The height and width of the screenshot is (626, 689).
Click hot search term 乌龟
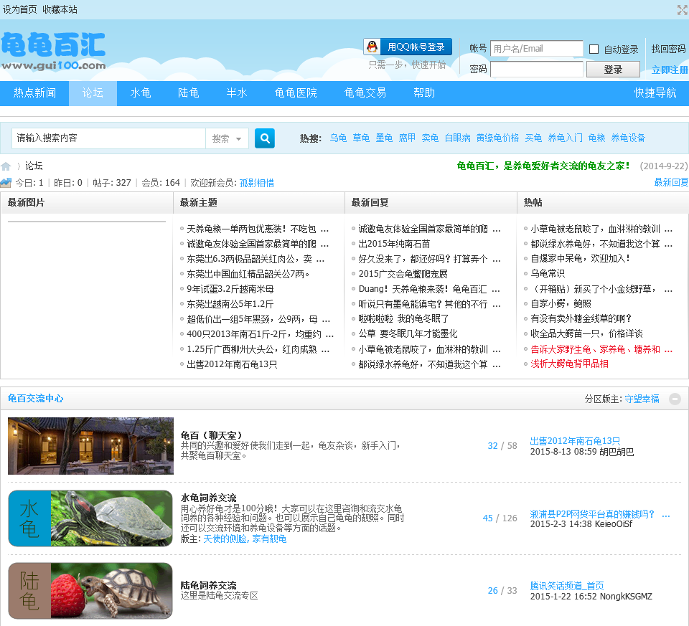(338, 138)
